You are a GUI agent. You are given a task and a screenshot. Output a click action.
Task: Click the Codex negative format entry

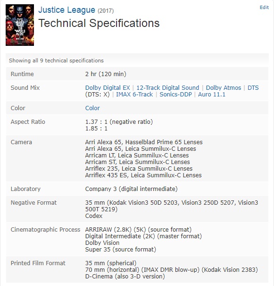tap(94, 216)
